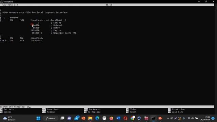Viewport: 217px width, 122px height.
Task: Click the SOA record type text
Action: pyautogui.click(x=22, y=20)
